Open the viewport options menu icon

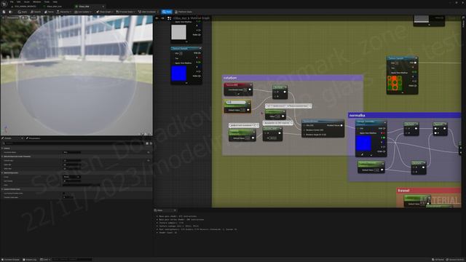(3, 17)
